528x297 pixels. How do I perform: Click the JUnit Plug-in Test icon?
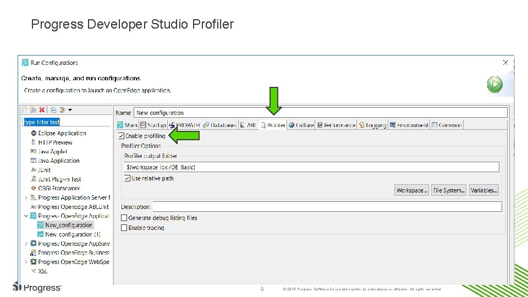tap(34, 179)
